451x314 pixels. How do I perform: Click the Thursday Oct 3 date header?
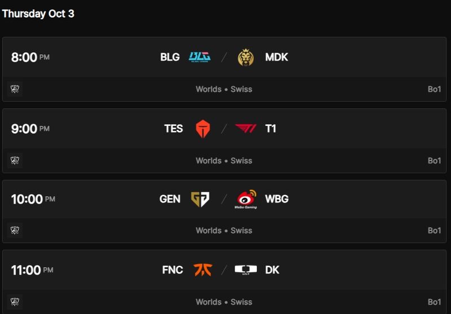click(38, 14)
